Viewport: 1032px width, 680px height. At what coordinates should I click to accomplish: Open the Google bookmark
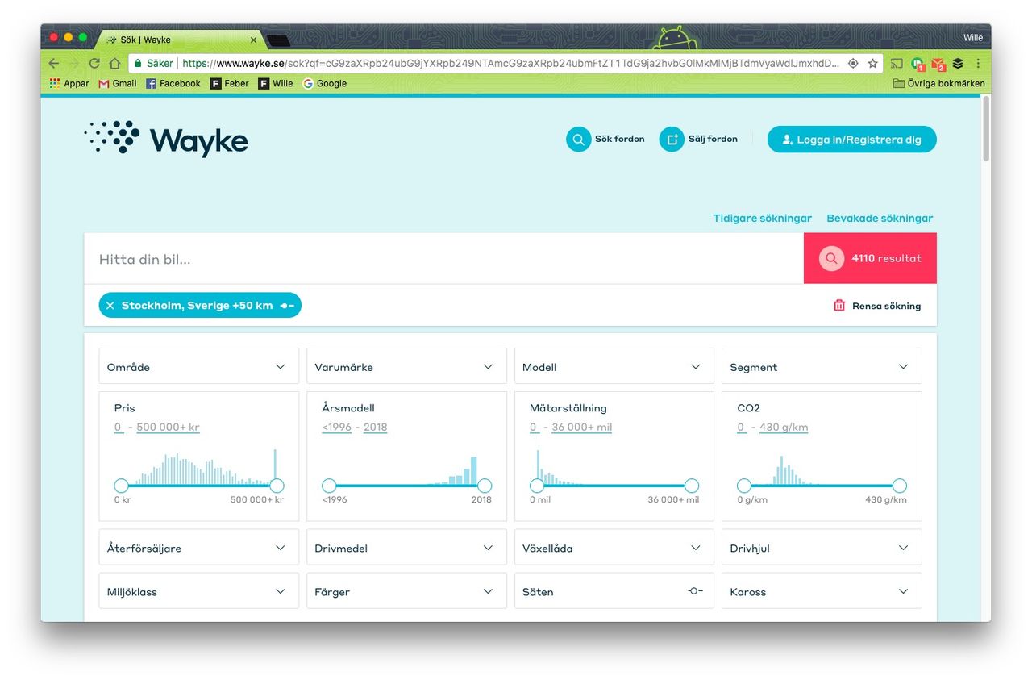(x=325, y=83)
